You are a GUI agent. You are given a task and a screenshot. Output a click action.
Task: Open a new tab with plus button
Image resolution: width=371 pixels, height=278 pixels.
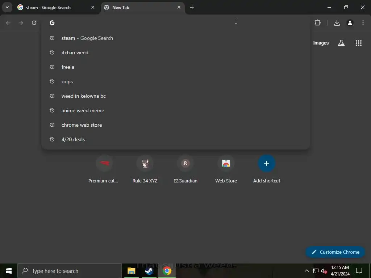tap(192, 7)
